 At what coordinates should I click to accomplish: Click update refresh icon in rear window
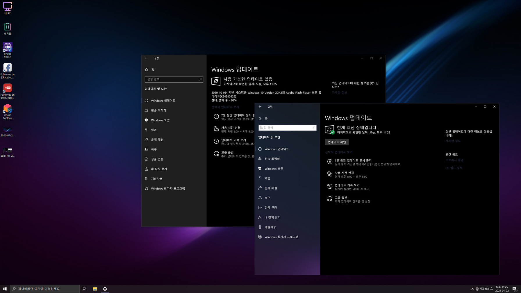[x=216, y=81]
